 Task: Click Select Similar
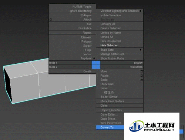pos(109,97)
